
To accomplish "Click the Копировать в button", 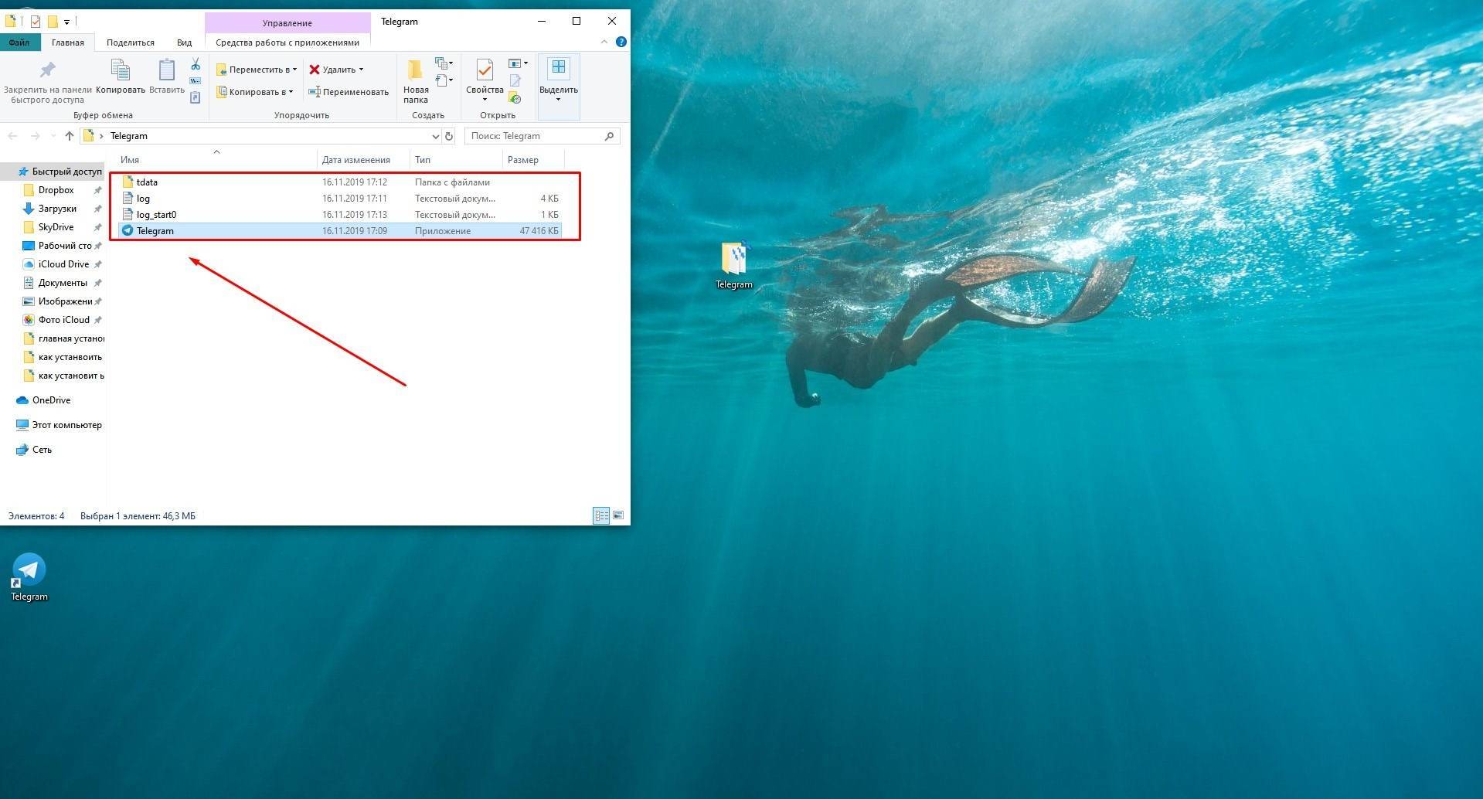I will click(x=255, y=92).
